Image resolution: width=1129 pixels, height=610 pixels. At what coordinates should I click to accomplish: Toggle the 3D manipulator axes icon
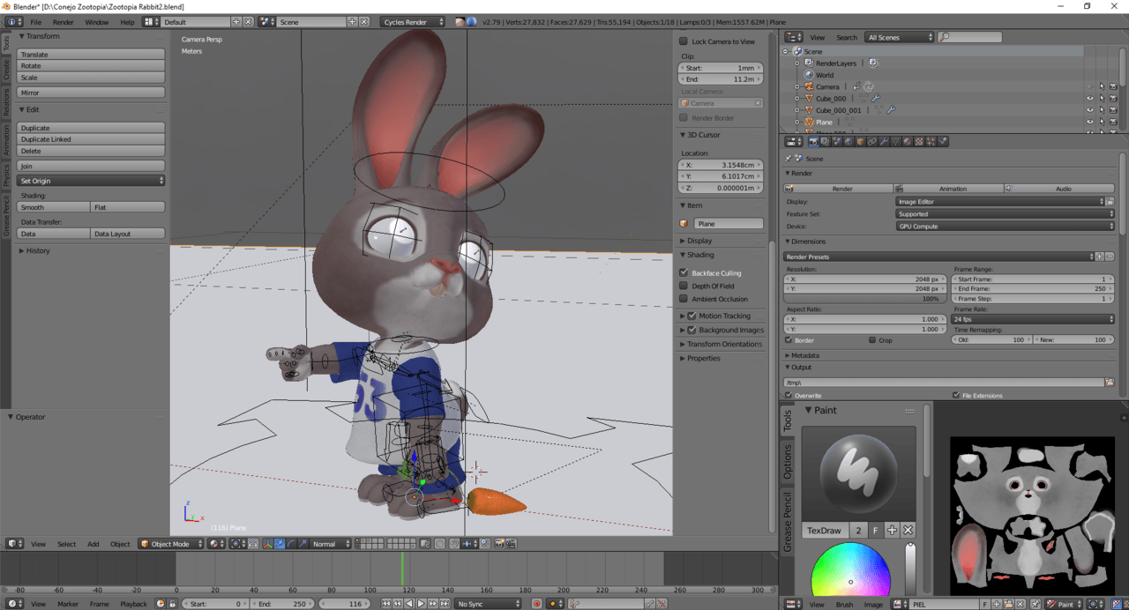(267, 544)
